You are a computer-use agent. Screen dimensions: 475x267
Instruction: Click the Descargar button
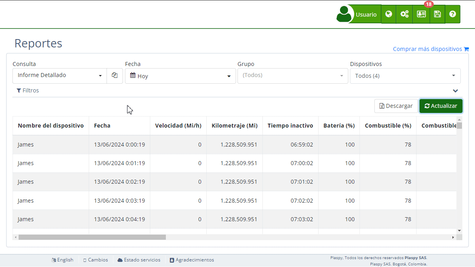tap(396, 106)
